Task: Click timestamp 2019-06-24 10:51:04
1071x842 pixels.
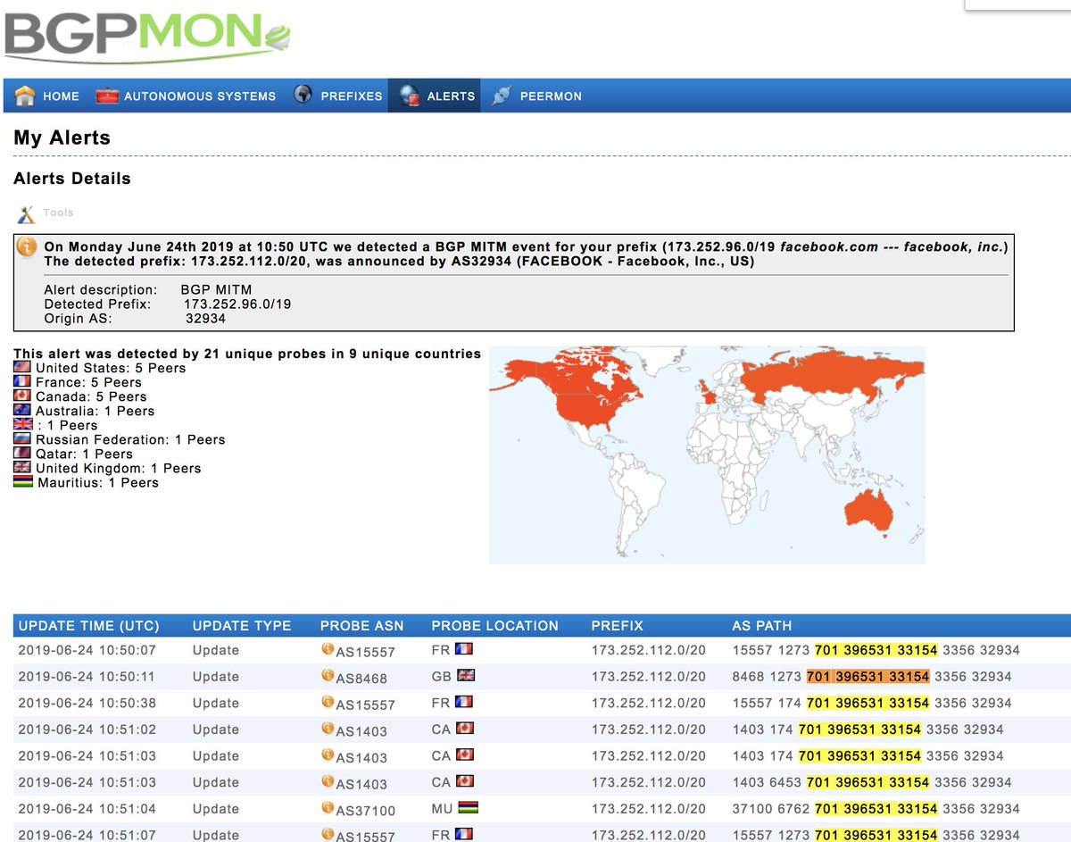Action: point(87,809)
